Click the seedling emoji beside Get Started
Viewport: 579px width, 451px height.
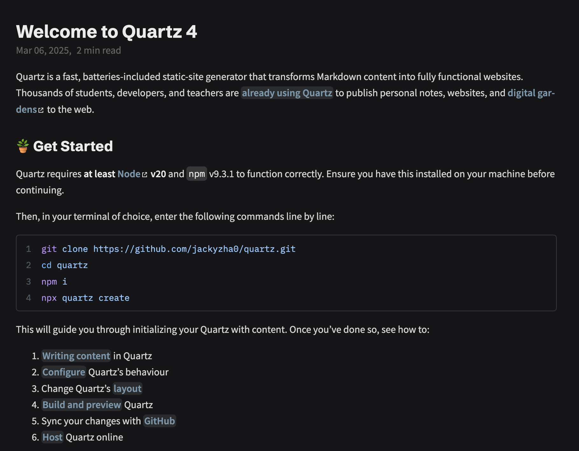pos(23,146)
